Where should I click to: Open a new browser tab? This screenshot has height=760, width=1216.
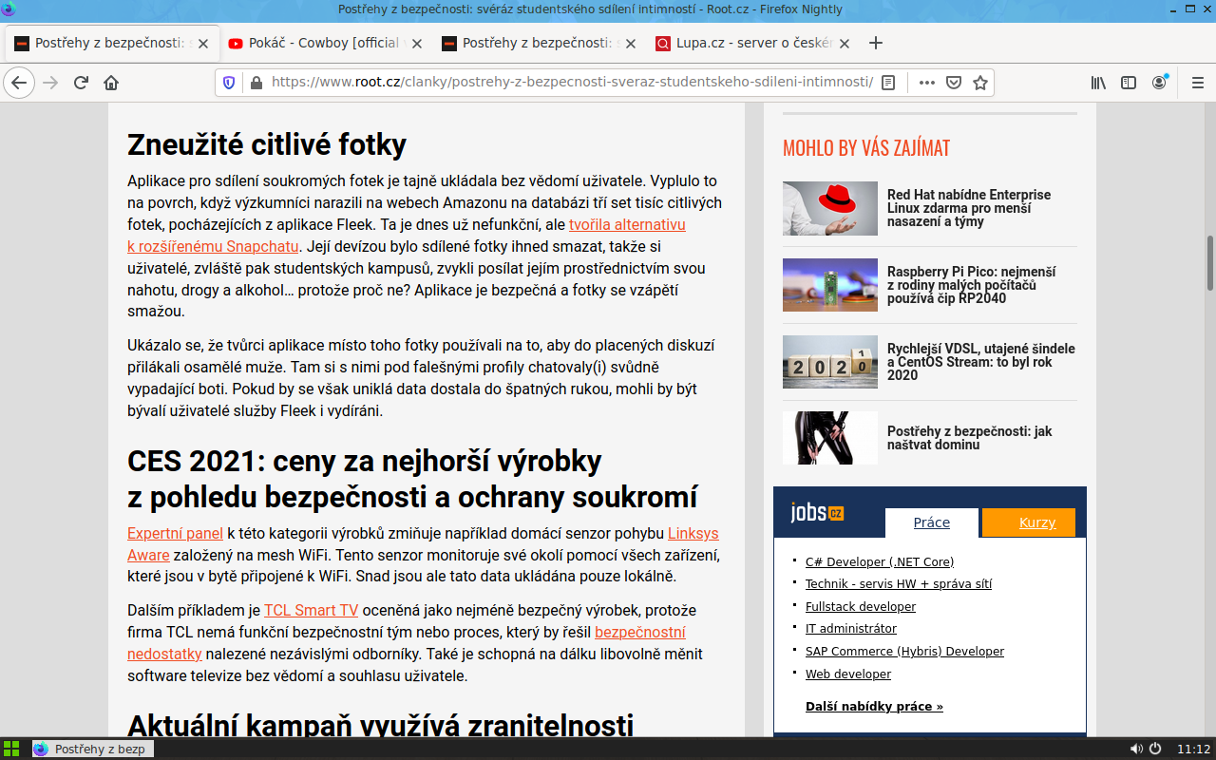(875, 43)
